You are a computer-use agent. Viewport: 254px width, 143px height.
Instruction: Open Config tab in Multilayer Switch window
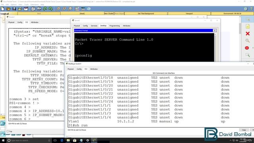point(79,69)
